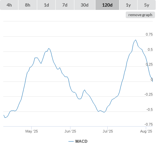Show the 5y time range
156x150 pixels.
146,5
